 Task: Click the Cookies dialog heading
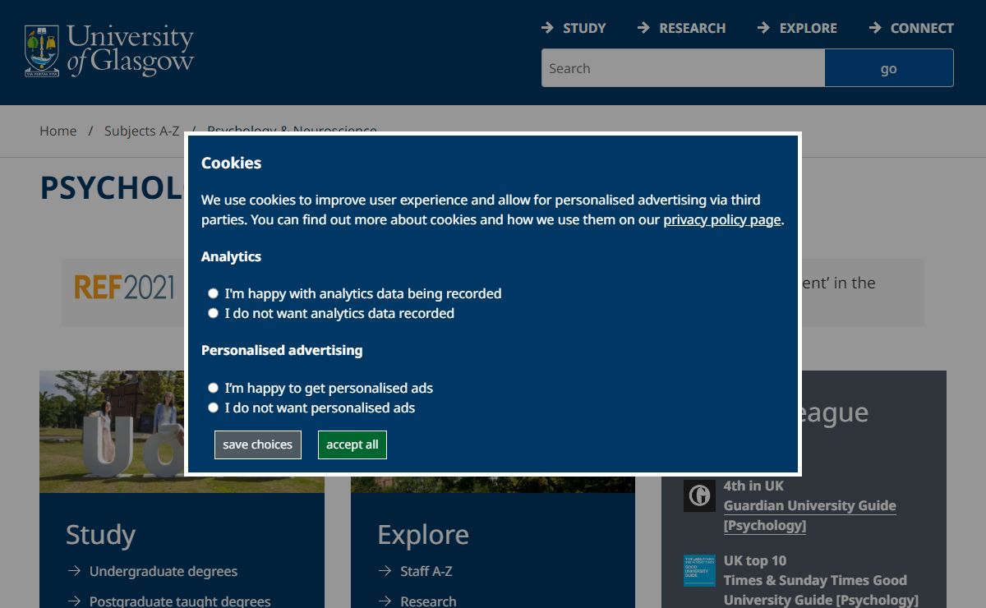pos(231,163)
